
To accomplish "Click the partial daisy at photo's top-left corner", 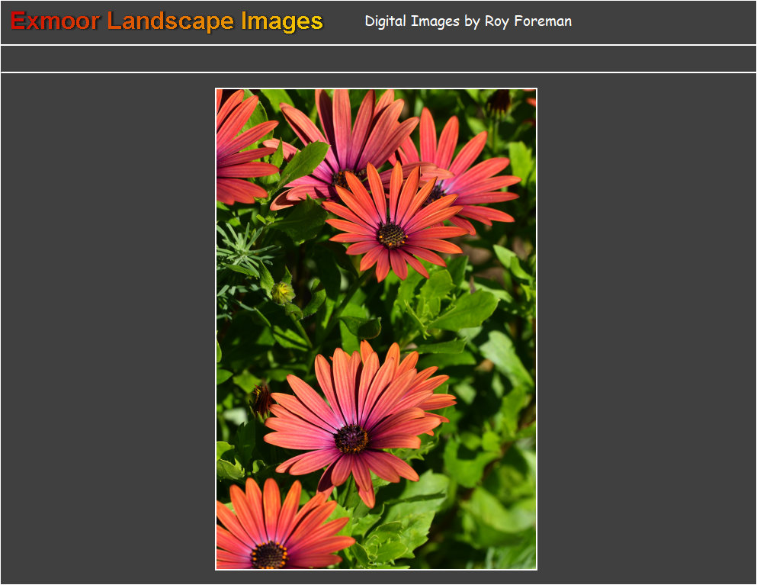I will (x=236, y=145).
